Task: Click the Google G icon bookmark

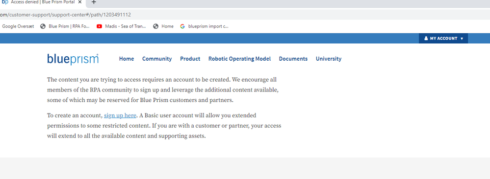Action: pos(182,26)
